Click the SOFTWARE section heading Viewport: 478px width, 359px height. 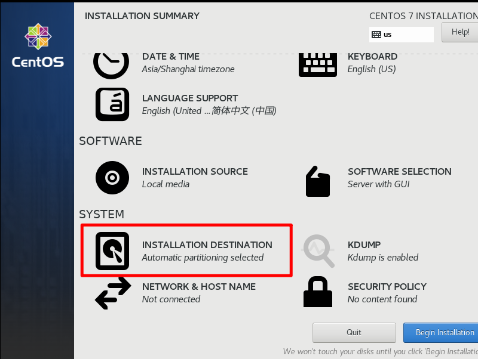coord(111,141)
